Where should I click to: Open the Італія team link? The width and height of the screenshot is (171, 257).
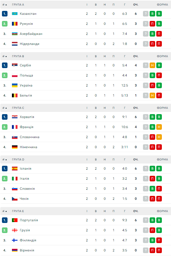(x=24, y=179)
